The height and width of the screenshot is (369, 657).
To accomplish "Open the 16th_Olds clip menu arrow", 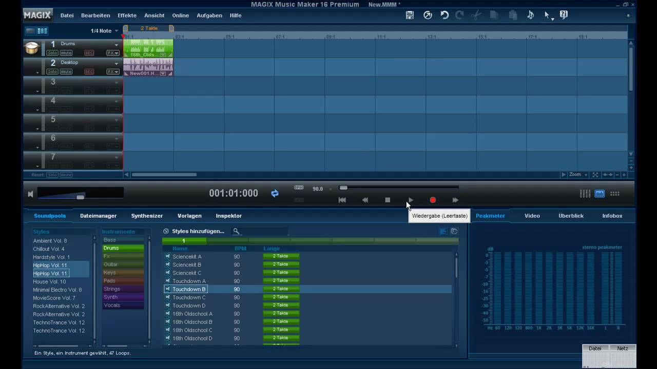I will 163,54.
